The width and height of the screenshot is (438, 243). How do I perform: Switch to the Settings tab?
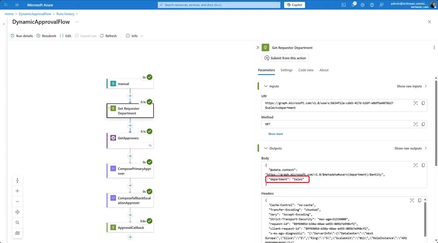pos(286,70)
